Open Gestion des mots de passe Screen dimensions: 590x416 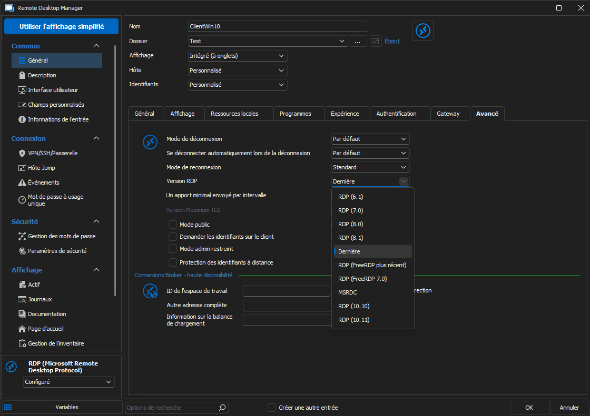[62, 236]
